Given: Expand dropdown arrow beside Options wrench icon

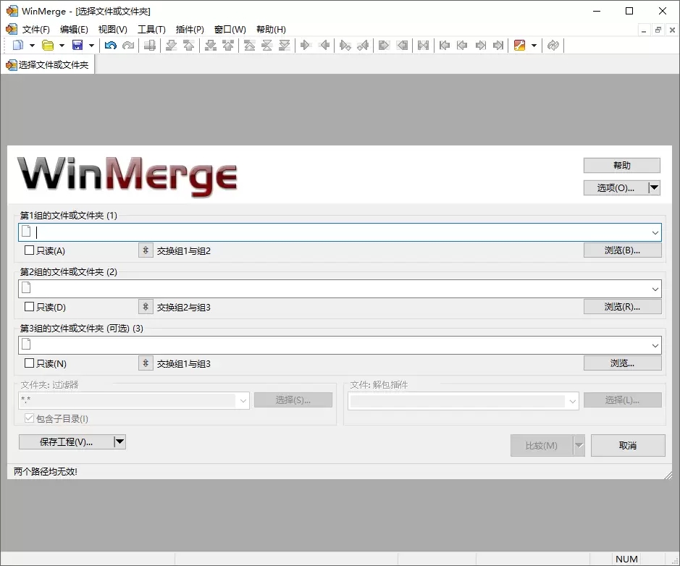Looking at the screenshot, I should (x=534, y=45).
